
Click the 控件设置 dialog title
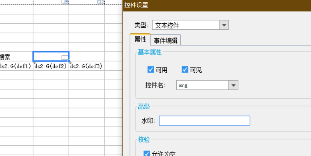[x=136, y=5]
